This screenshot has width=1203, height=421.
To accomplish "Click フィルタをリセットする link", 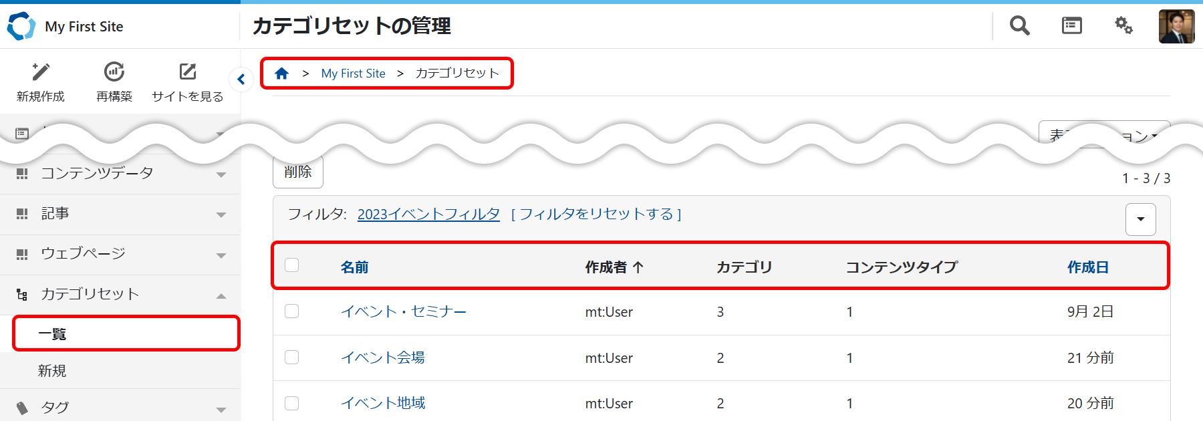I will 596,214.
